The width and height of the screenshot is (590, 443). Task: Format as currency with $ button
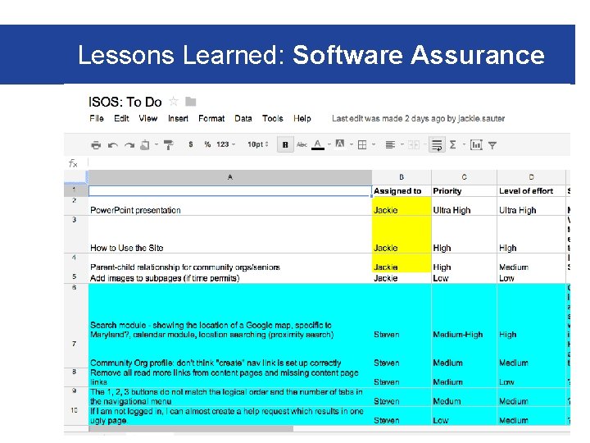(x=191, y=144)
